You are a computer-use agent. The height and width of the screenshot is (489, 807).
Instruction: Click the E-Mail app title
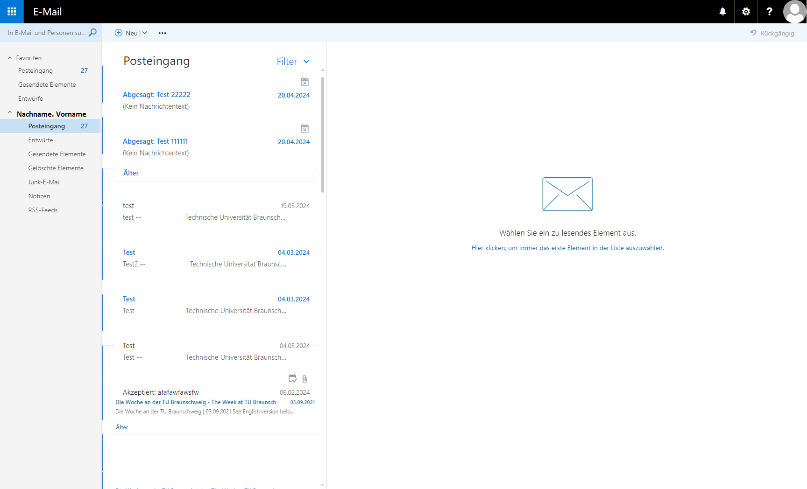(48, 12)
